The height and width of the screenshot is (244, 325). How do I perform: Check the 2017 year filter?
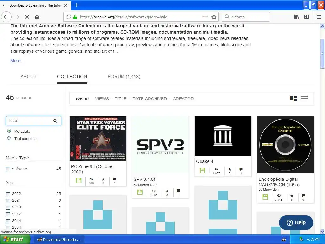8,214
